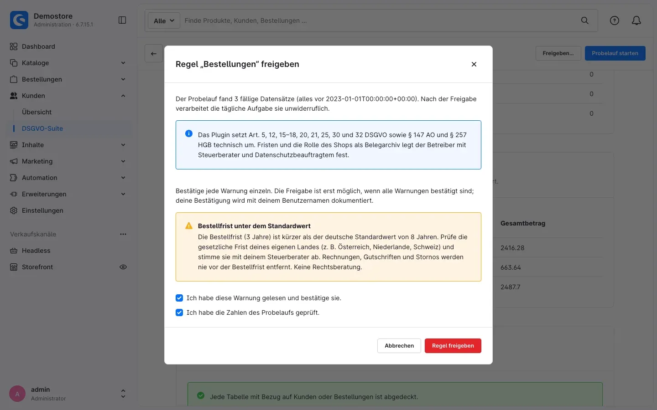Viewport: 657px width, 410px height.
Task: Confirm with the red "Regel freigeben" button
Action: pos(453,346)
